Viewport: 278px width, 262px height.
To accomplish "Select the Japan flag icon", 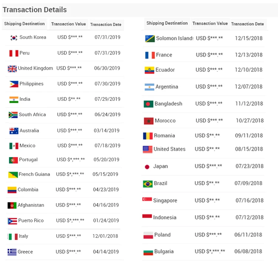I will coord(147,167).
